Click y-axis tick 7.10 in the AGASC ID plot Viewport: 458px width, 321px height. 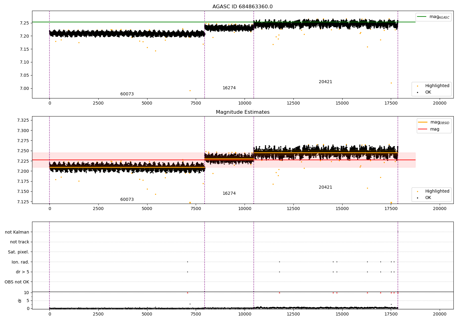(x=24, y=62)
